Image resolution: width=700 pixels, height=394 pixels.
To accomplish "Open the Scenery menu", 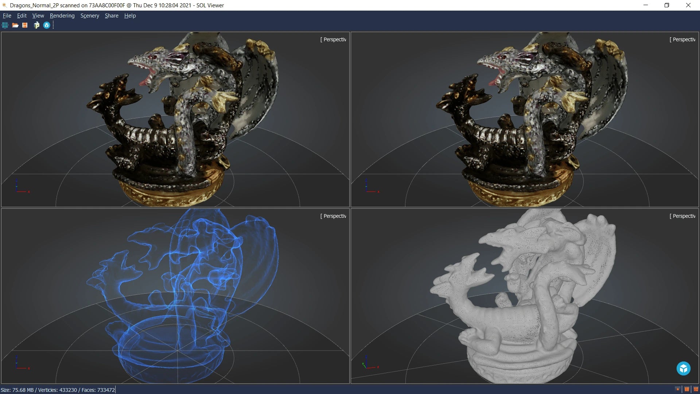I will (90, 16).
